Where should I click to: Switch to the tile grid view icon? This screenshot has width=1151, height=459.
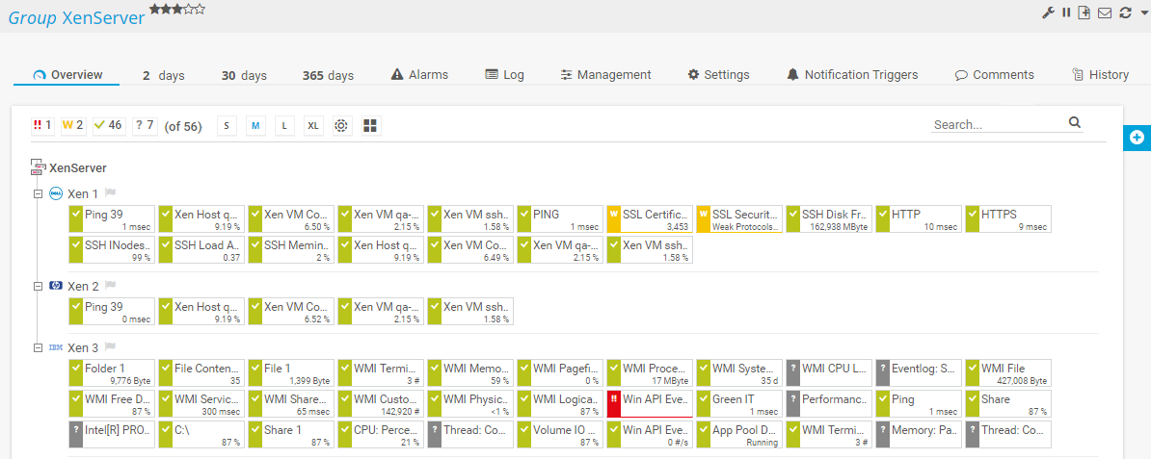point(370,126)
